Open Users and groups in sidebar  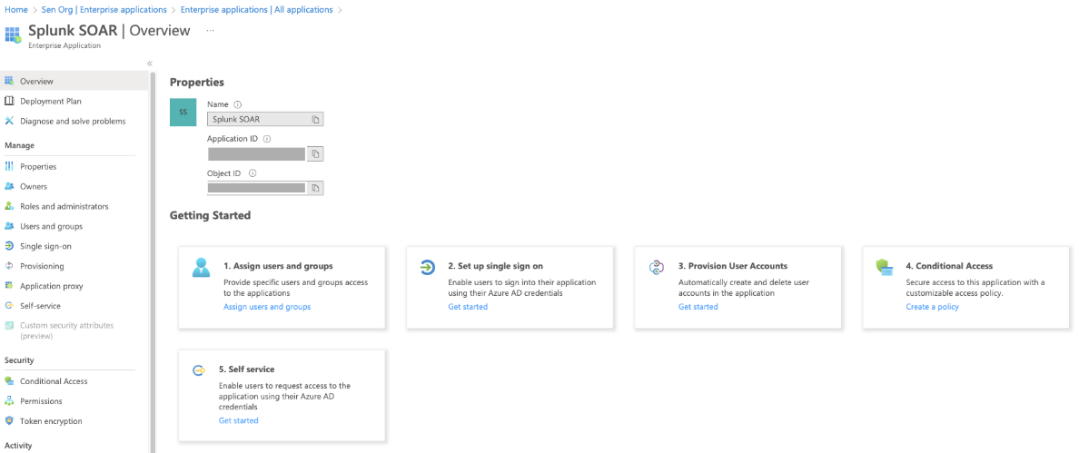[51, 226]
